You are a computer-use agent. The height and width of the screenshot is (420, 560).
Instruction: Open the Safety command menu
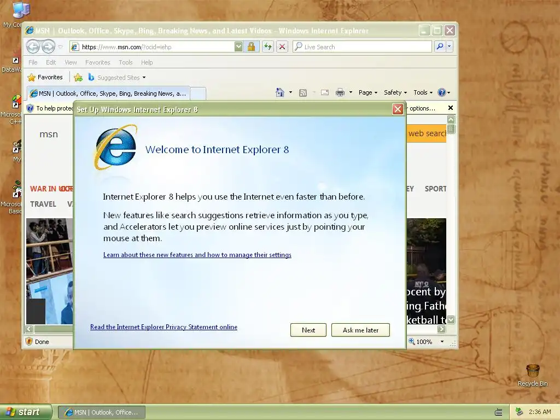point(395,92)
